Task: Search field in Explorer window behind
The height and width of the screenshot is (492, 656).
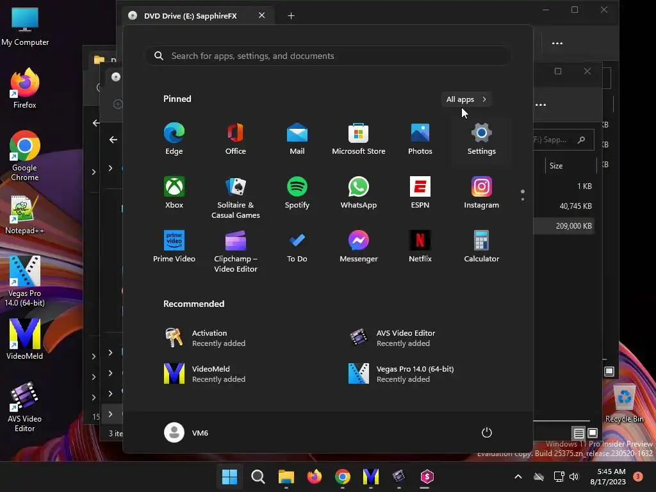Action: (x=563, y=140)
